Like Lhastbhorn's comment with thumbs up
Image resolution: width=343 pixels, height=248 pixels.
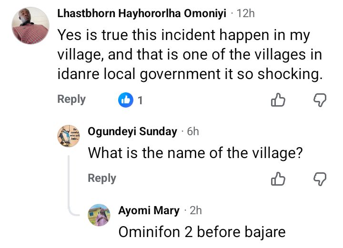[278, 100]
